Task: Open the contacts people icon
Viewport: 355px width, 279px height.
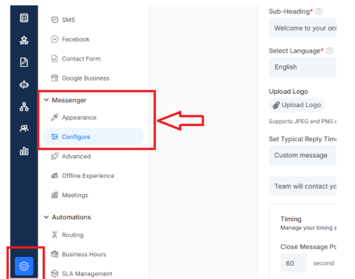Action: 24,129
